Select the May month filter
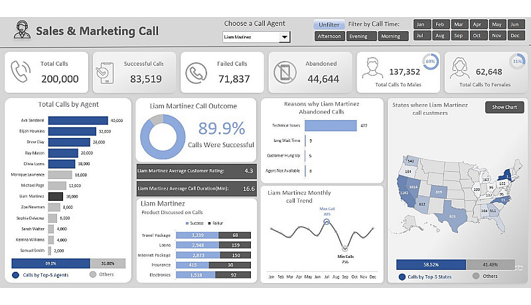The height and width of the screenshot is (305, 531). click(497, 25)
